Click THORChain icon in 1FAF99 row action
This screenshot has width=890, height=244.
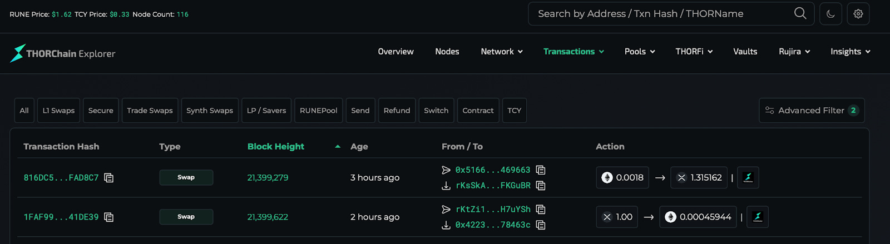click(758, 217)
